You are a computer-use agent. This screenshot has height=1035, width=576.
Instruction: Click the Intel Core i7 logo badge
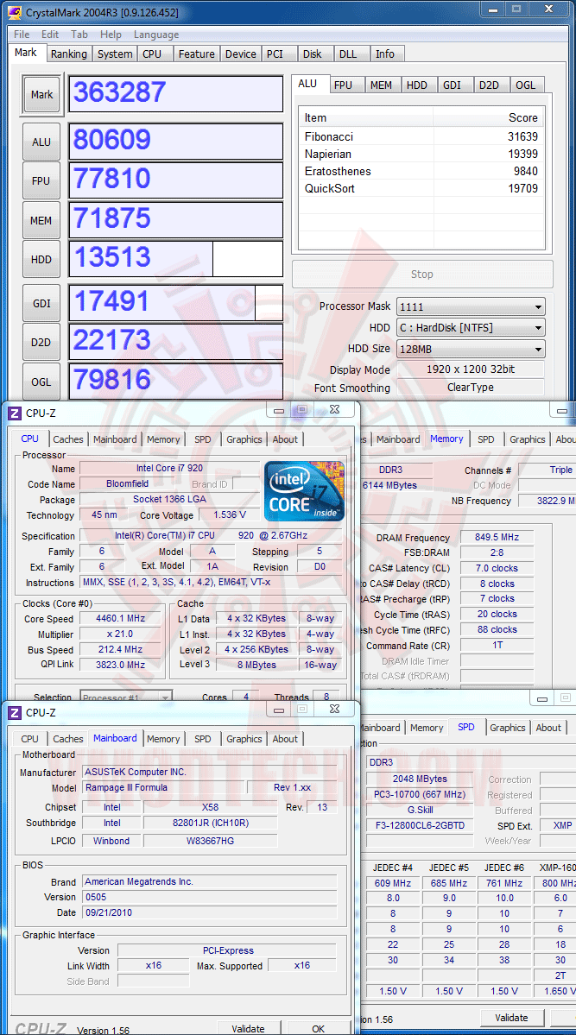click(x=304, y=491)
